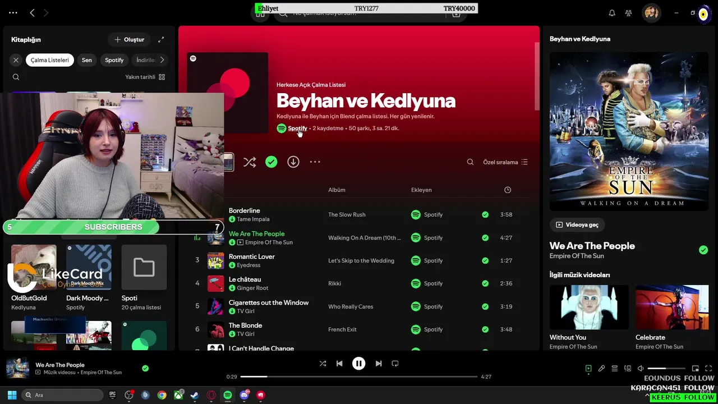Open the Yakın tarihli sort dropdown

coord(145,77)
